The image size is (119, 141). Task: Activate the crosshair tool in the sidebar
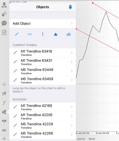coord(4,84)
